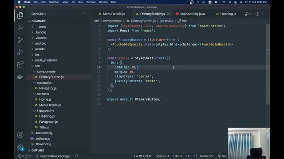This screenshot has height=159, width=284.
Task: Click UTF-8 encoding status item
Action: pos(177,156)
